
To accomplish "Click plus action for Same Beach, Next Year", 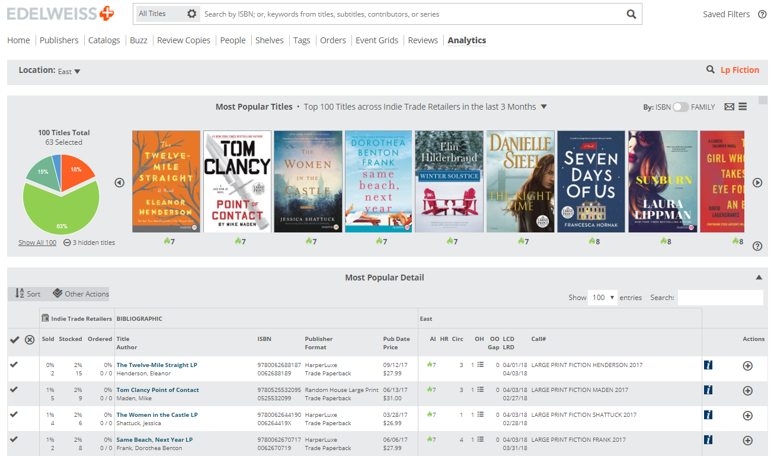I will tap(747, 441).
